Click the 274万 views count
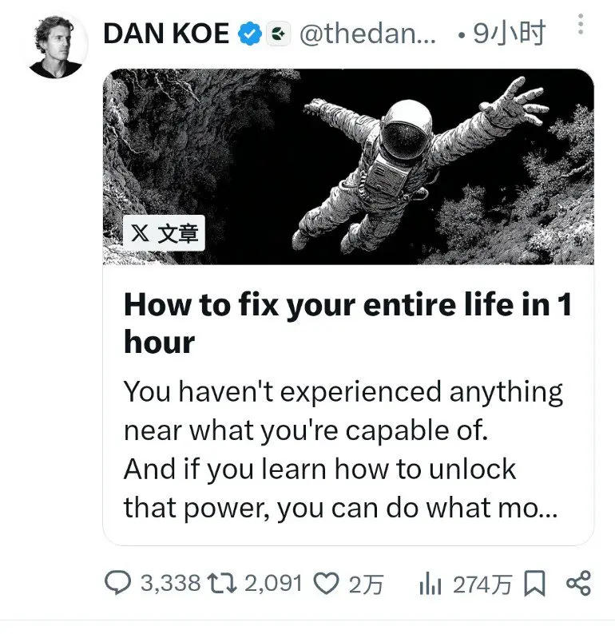 (x=482, y=584)
